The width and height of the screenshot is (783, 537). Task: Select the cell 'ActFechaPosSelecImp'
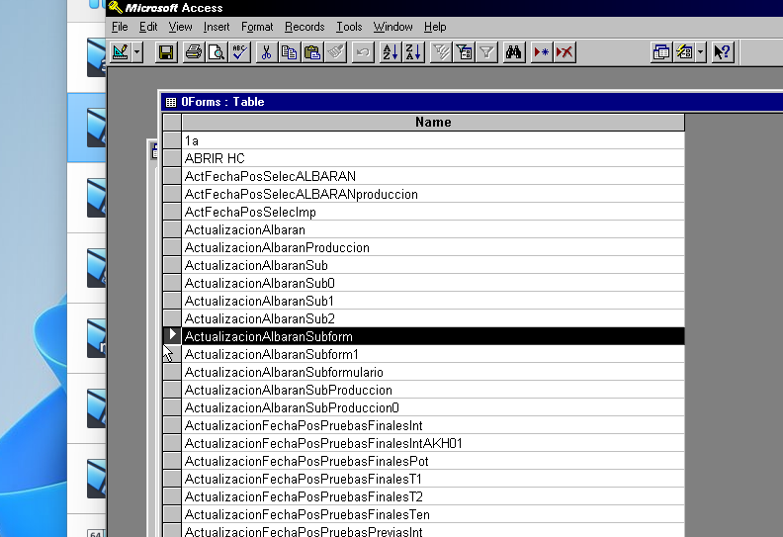[433, 212]
